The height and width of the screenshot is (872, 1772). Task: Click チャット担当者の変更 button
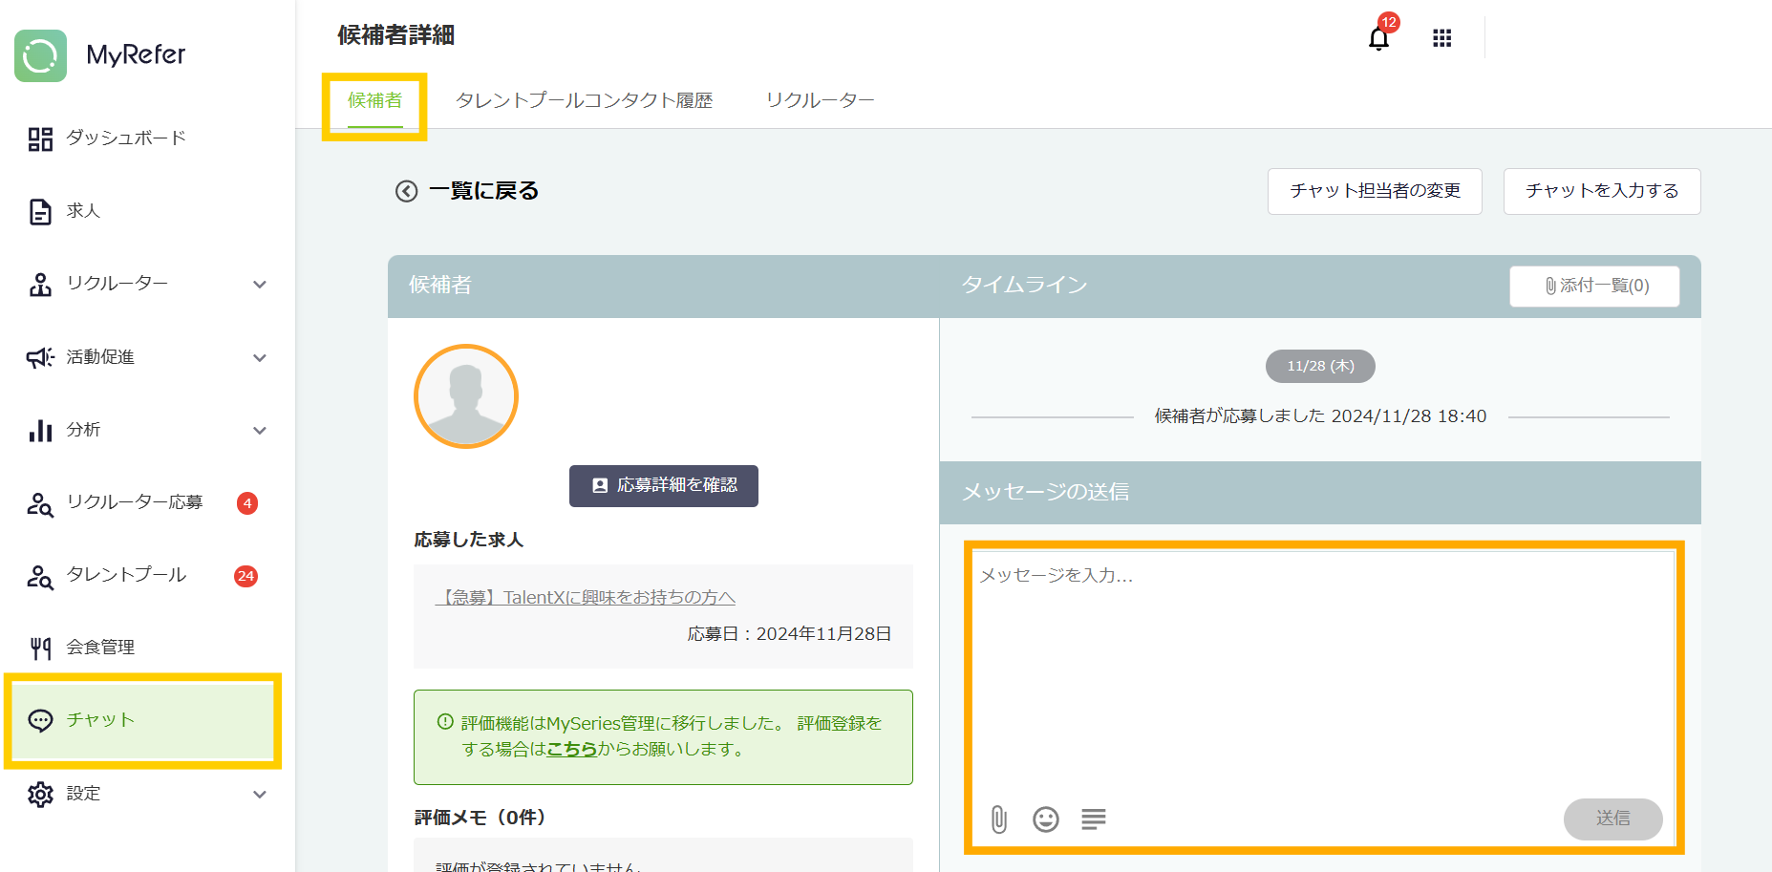pos(1374,191)
